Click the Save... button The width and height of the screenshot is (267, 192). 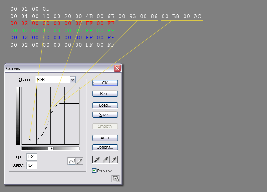(105, 115)
